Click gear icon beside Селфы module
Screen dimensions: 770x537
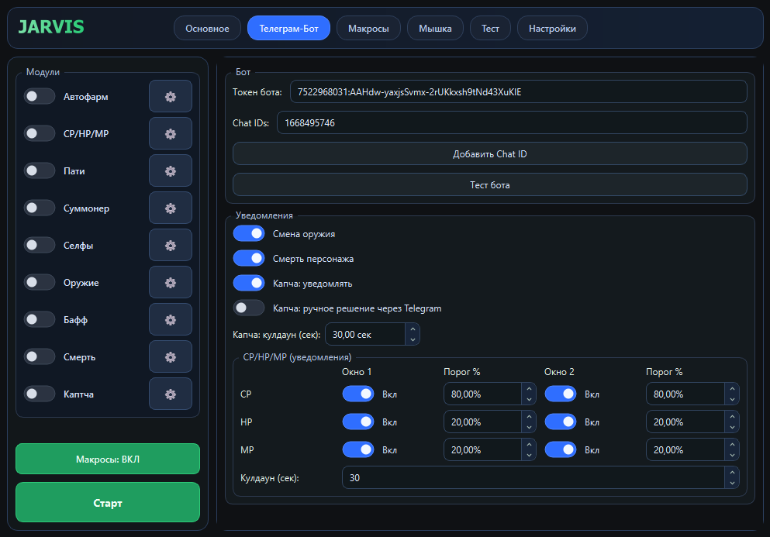coord(171,246)
